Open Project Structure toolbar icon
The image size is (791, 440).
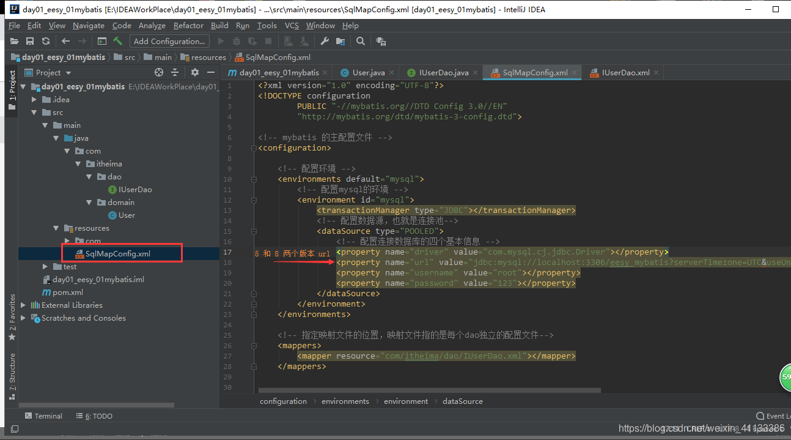coord(340,41)
